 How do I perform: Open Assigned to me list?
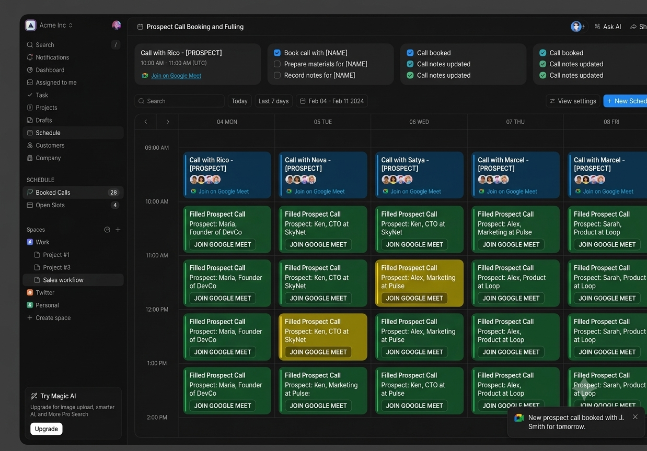[73, 82]
